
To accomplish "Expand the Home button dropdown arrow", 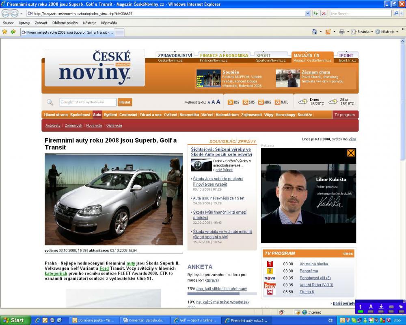I will (321, 32).
